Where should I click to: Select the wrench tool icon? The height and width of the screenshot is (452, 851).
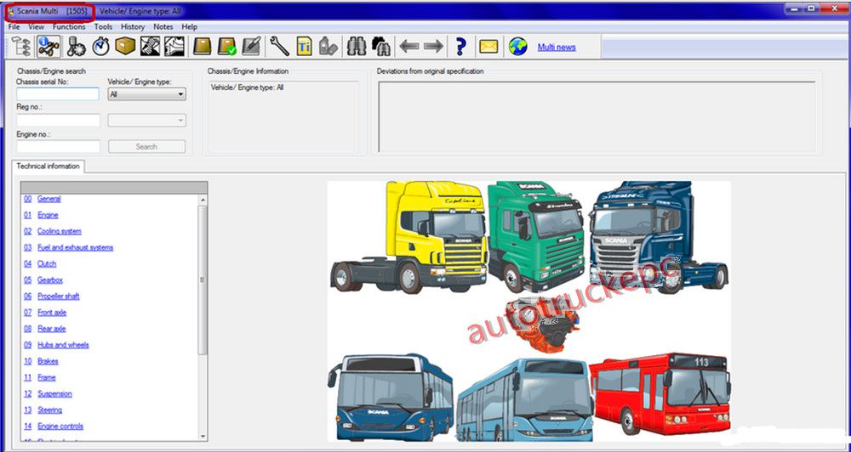(x=279, y=47)
